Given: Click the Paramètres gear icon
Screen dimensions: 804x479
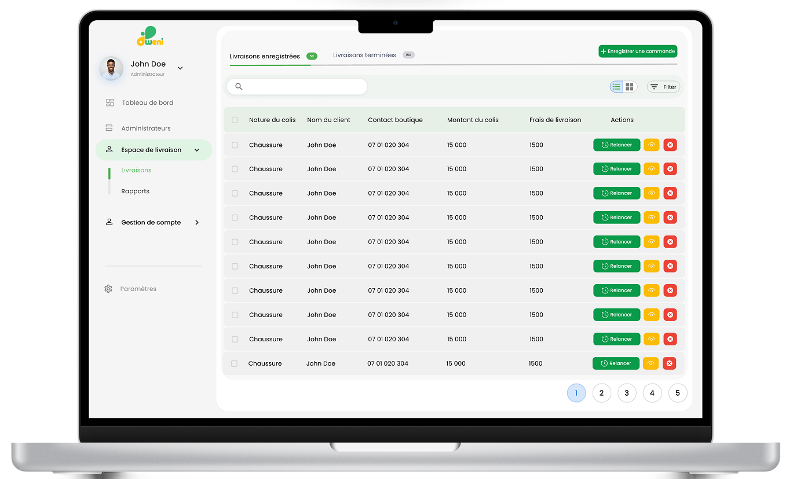Looking at the screenshot, I should 108,289.
